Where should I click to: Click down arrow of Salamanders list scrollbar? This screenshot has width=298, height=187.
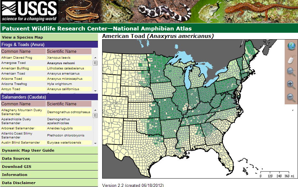click(x=95, y=144)
